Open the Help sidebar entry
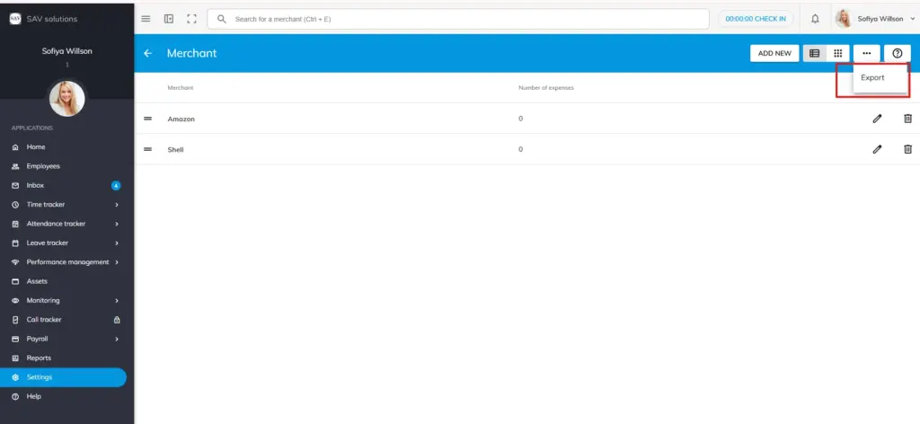Image resolution: width=920 pixels, height=424 pixels. click(33, 396)
